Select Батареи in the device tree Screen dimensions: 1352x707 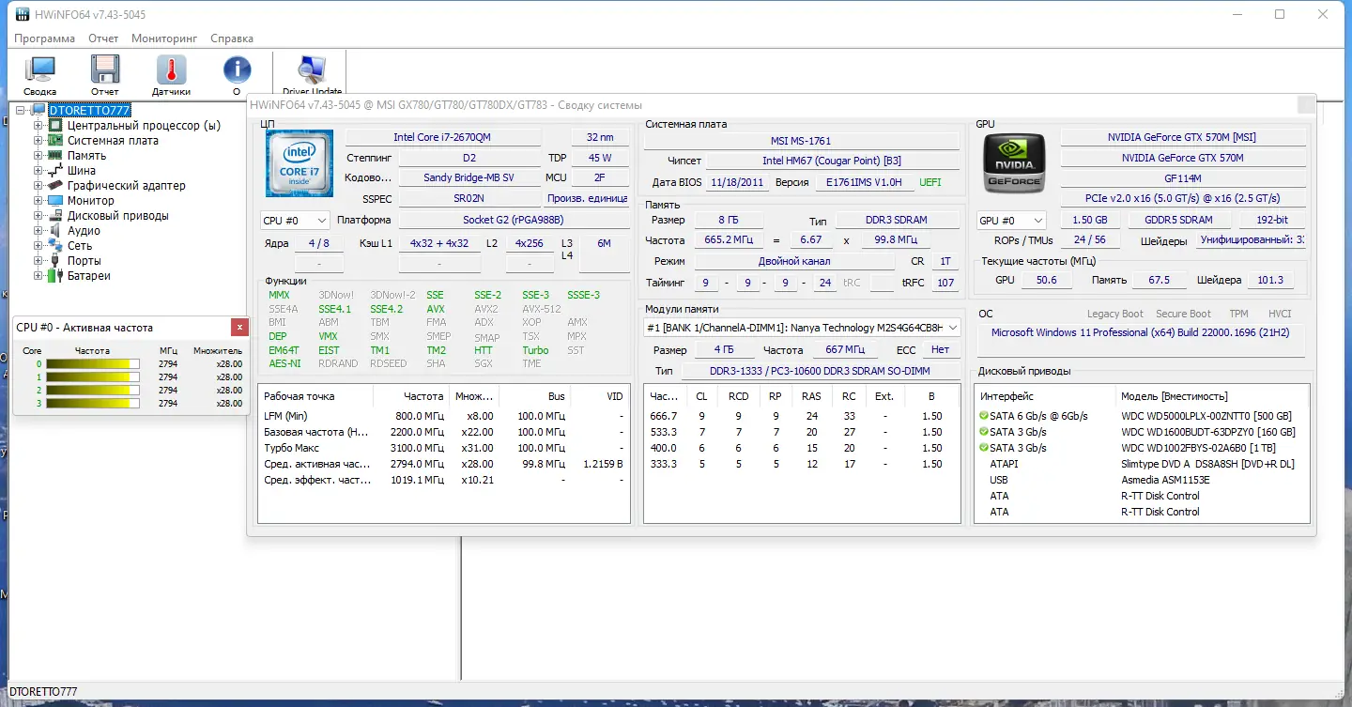[89, 276]
